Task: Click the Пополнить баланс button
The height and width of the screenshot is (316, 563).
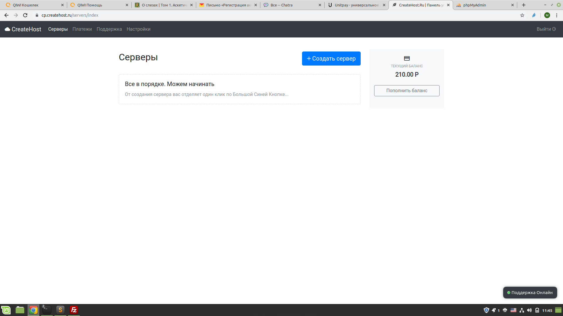Action: (x=406, y=91)
